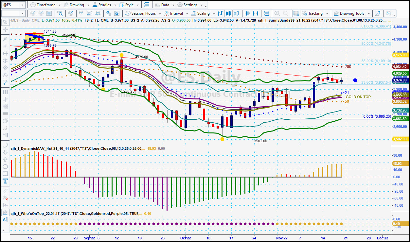Click the stacked panels icon beside Style

pos(146,5)
